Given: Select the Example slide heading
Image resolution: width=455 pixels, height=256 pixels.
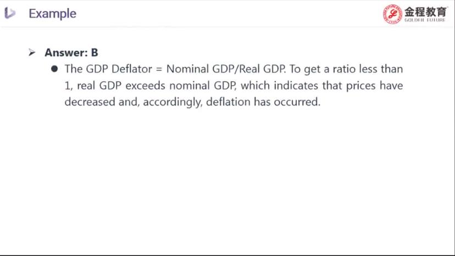Looking at the screenshot, I should [x=52, y=13].
